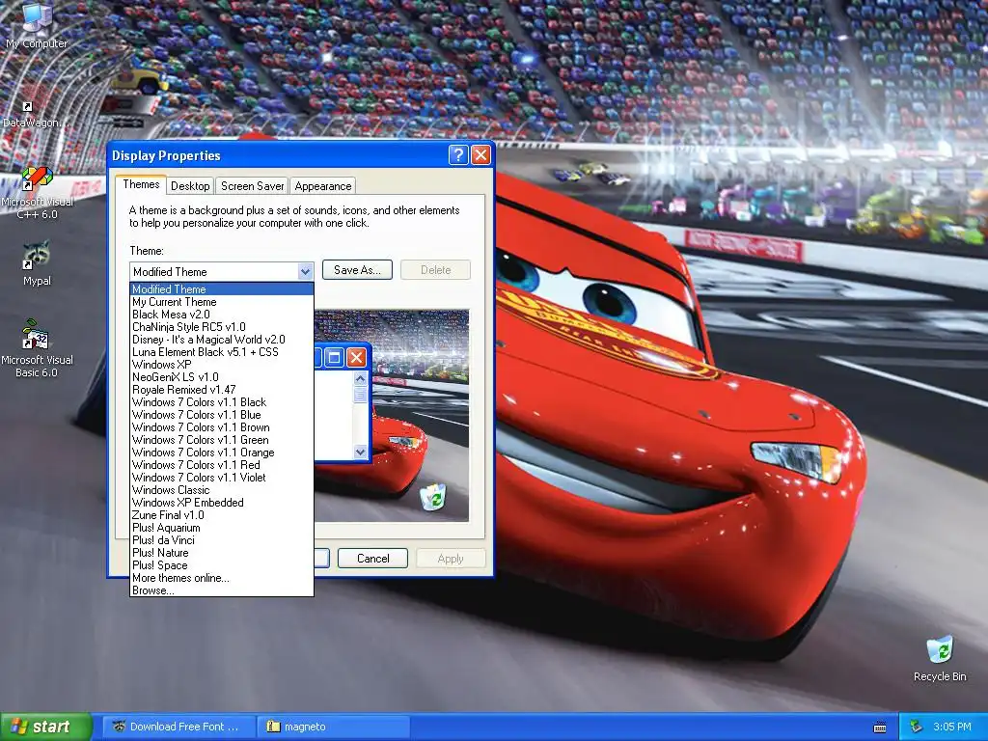Select Modified Theme in the list
Screen dimensions: 988x741
tap(222, 289)
